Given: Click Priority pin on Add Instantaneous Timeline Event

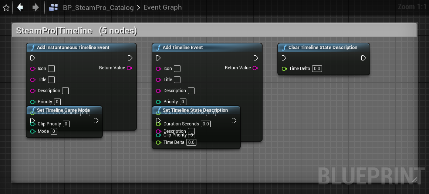Looking at the screenshot, I should click(x=33, y=102).
